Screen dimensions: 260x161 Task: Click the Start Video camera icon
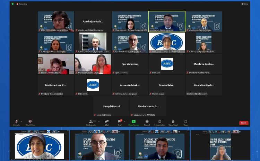tap(31, 122)
